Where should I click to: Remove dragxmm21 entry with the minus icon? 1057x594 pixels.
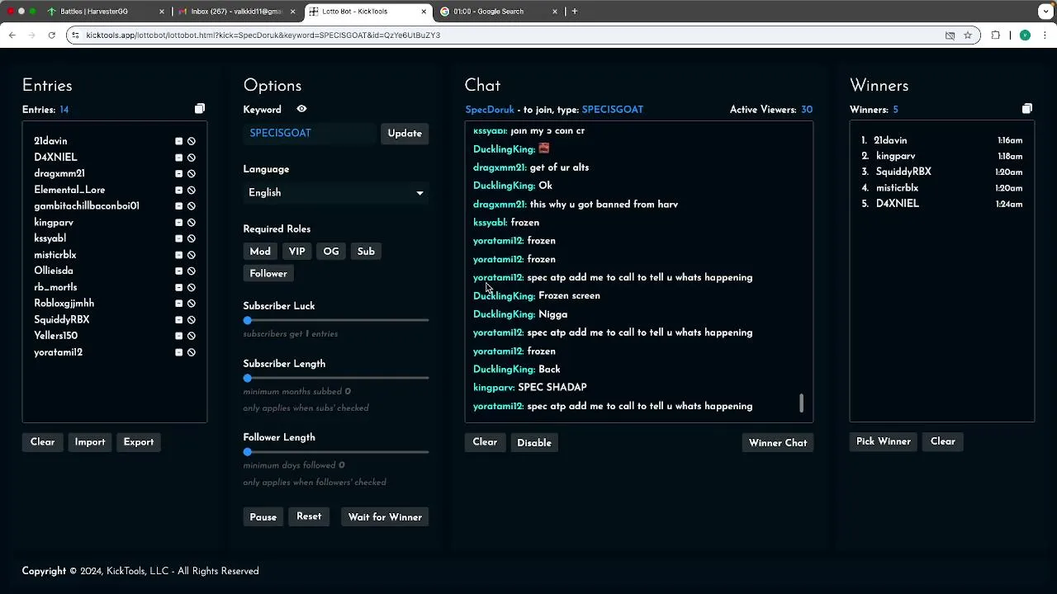pyautogui.click(x=178, y=174)
